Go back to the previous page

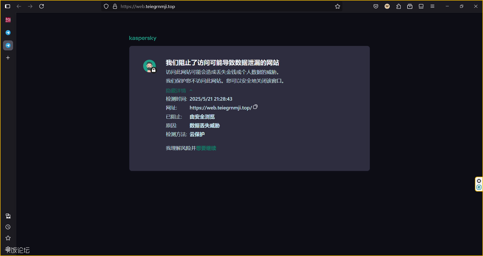(x=19, y=6)
